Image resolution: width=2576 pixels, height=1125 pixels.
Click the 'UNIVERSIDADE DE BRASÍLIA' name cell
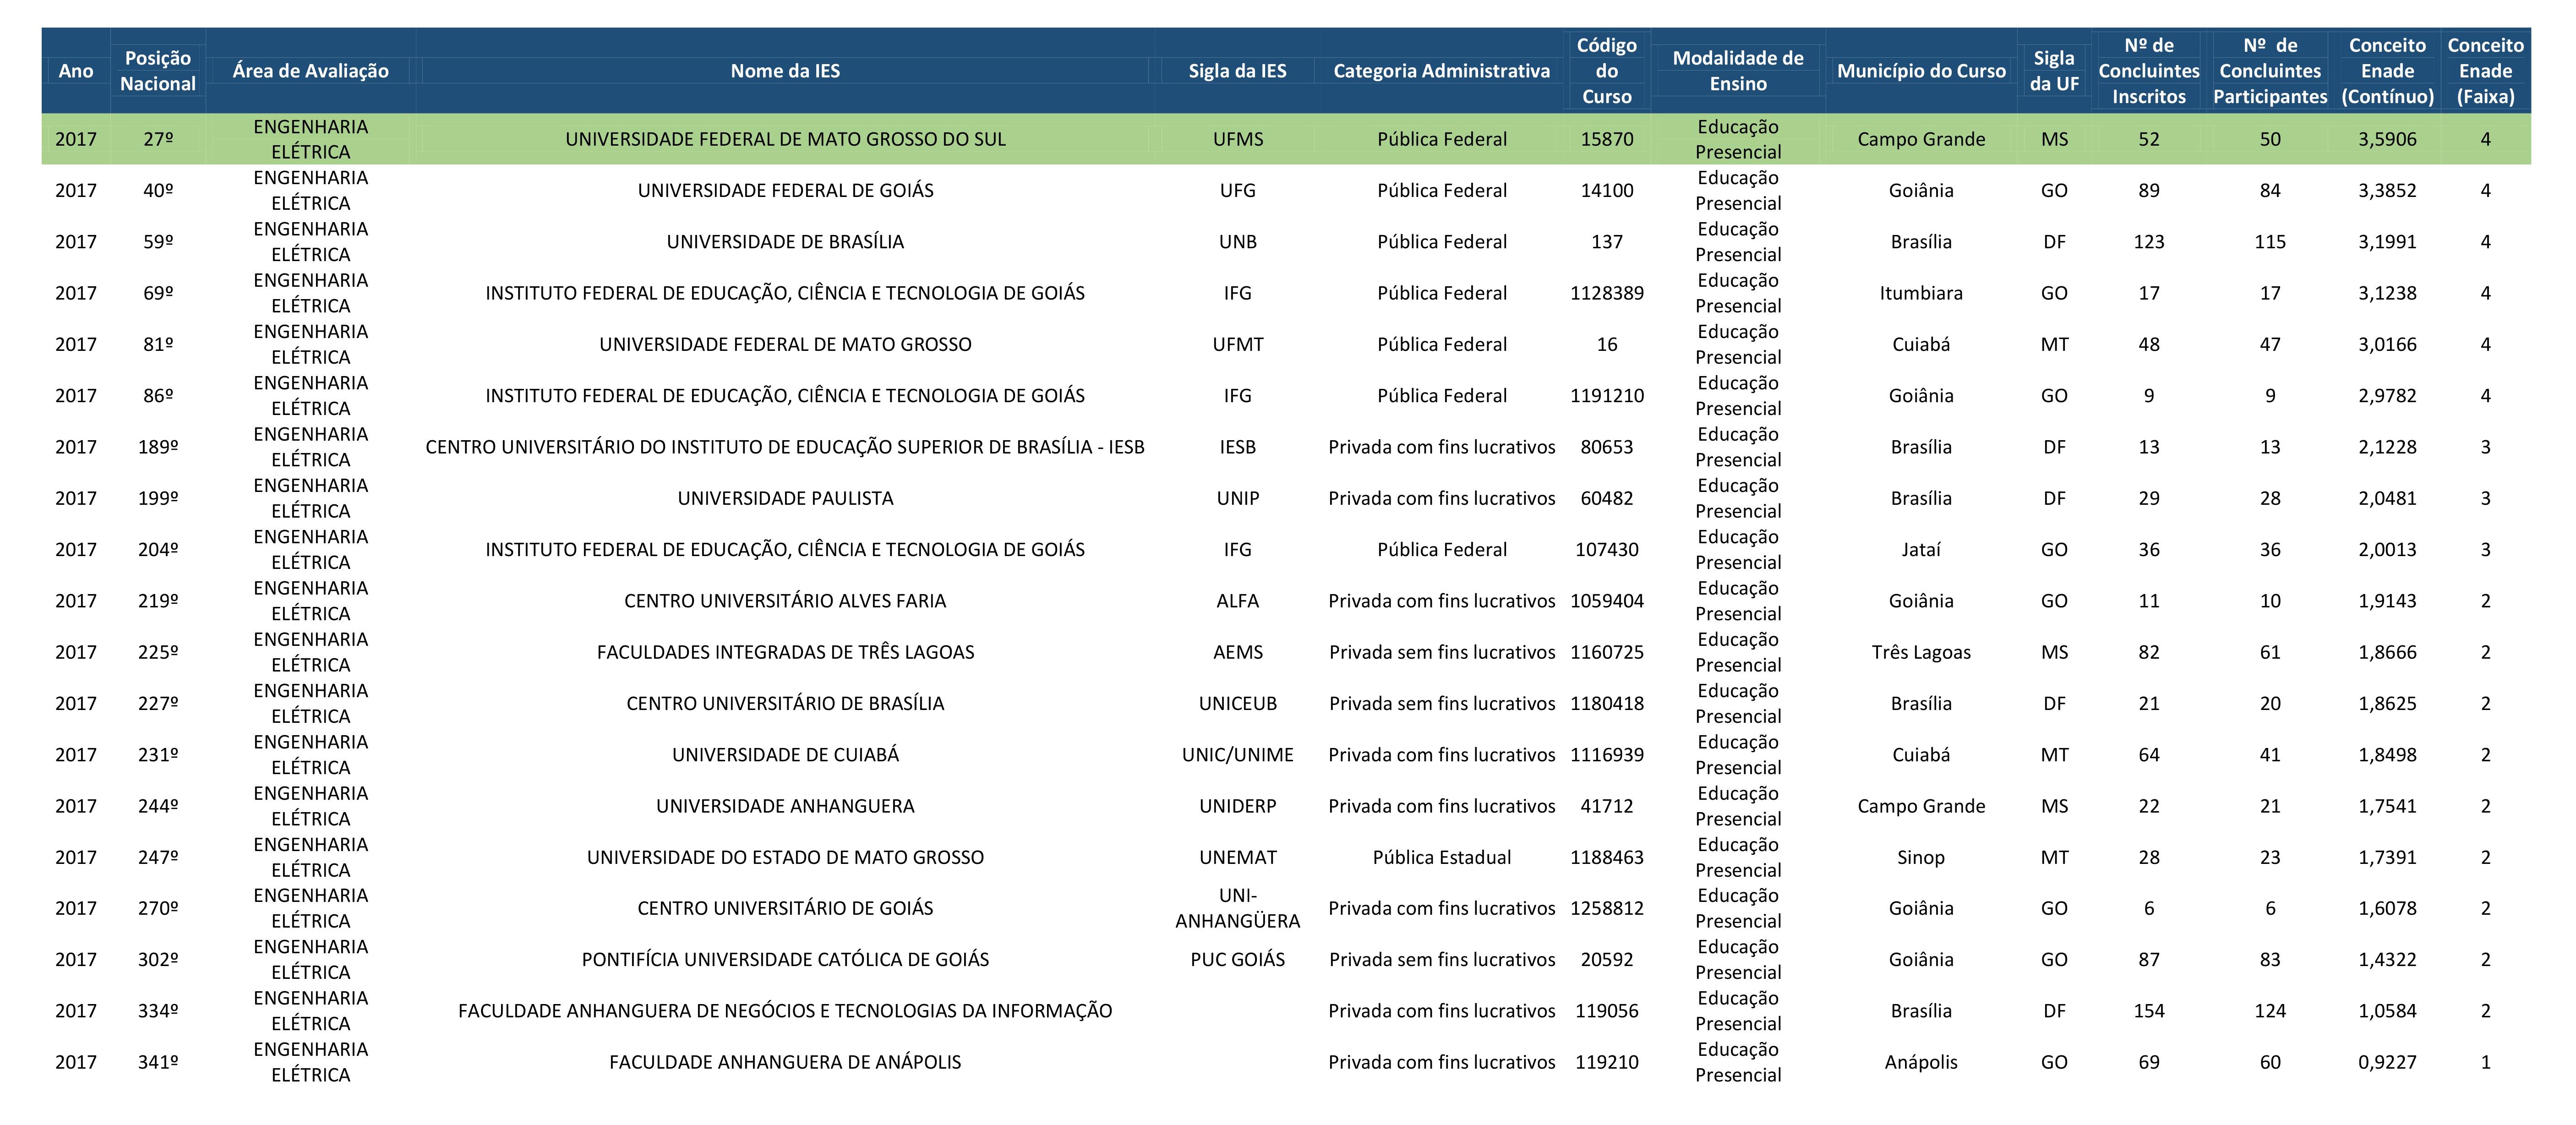[785, 242]
